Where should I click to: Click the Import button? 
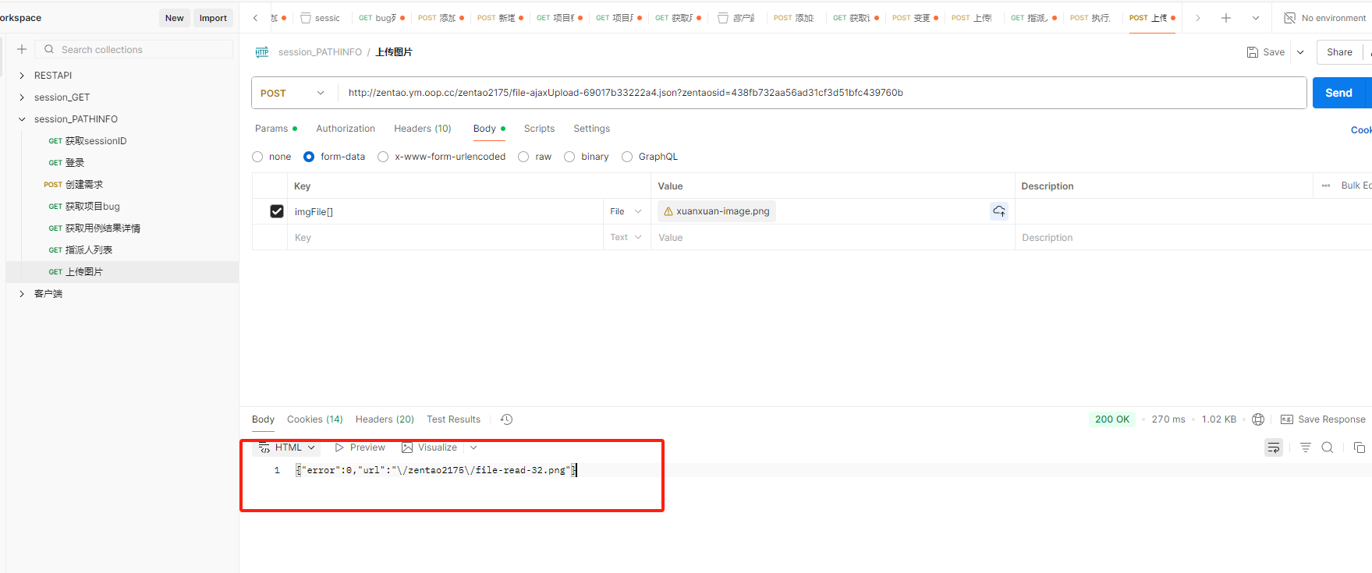pos(213,18)
